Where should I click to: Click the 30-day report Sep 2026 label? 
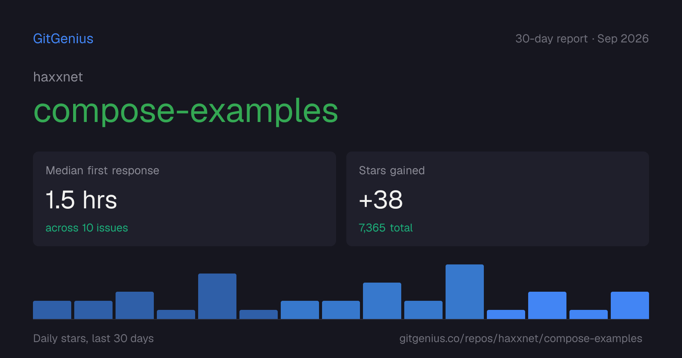pyautogui.click(x=582, y=39)
